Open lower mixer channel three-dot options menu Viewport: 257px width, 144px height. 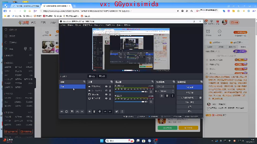151,102
